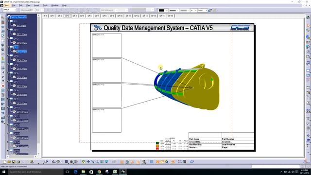Open the Window menu

click(55, 5)
